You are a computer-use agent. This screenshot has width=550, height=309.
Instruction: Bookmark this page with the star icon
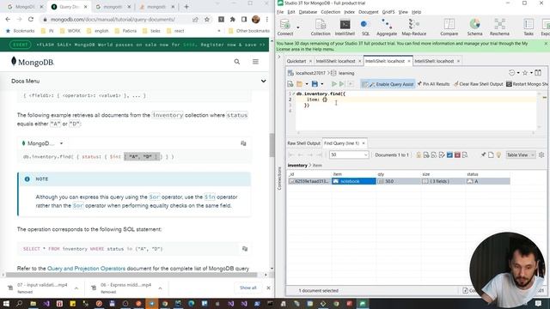click(207, 20)
